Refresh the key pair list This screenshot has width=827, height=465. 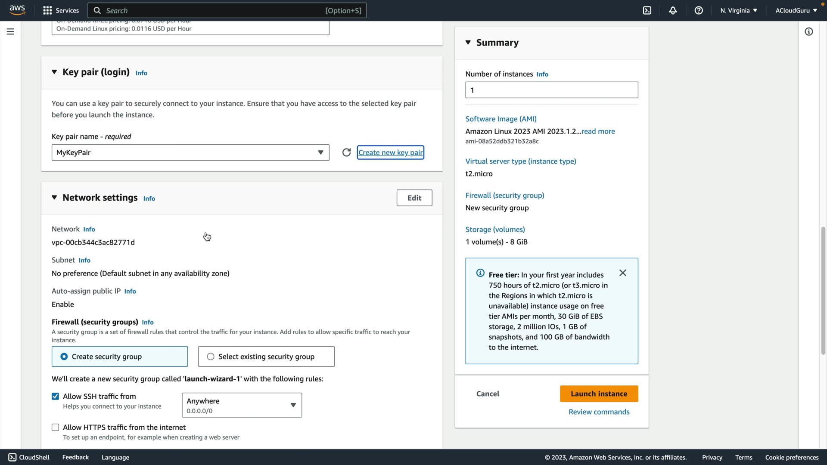point(346,152)
